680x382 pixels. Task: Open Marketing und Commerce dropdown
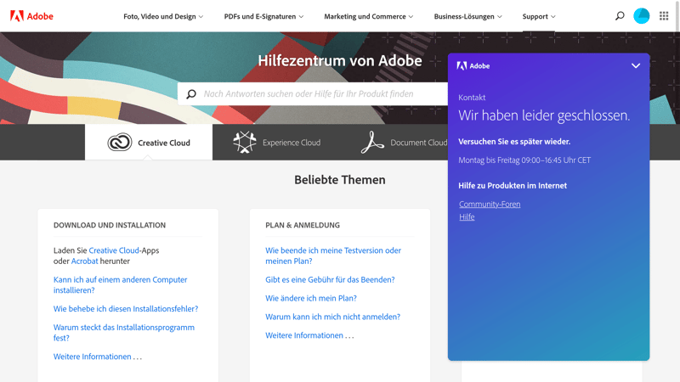pyautogui.click(x=368, y=16)
